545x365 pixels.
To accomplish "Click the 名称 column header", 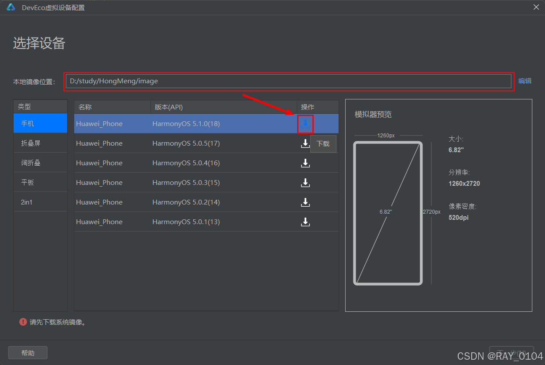I will [113, 107].
